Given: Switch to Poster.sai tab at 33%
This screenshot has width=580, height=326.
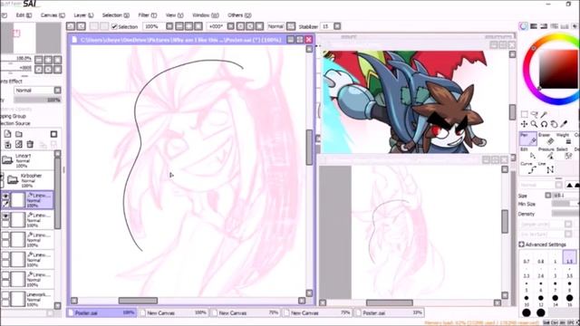Looking at the screenshot, I should [x=389, y=312].
